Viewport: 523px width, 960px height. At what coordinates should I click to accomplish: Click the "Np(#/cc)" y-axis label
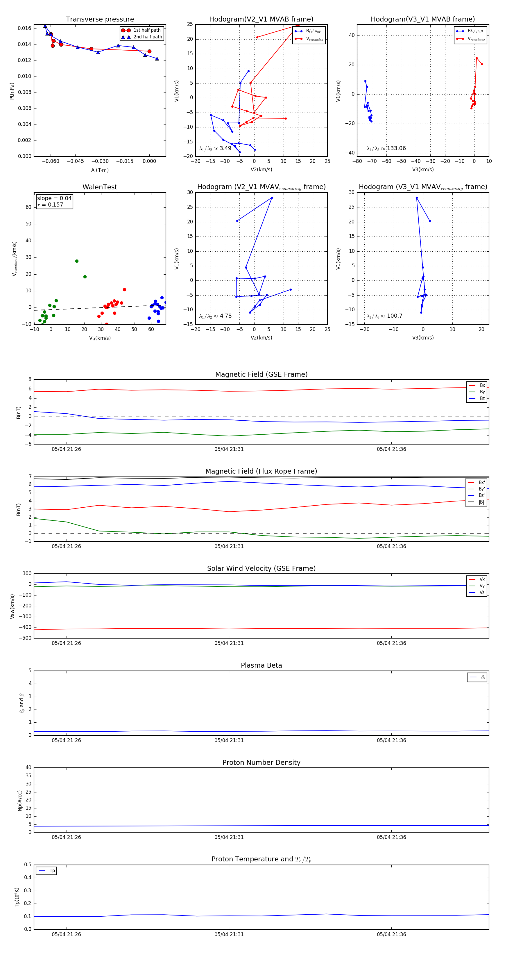pyautogui.click(x=20, y=801)
